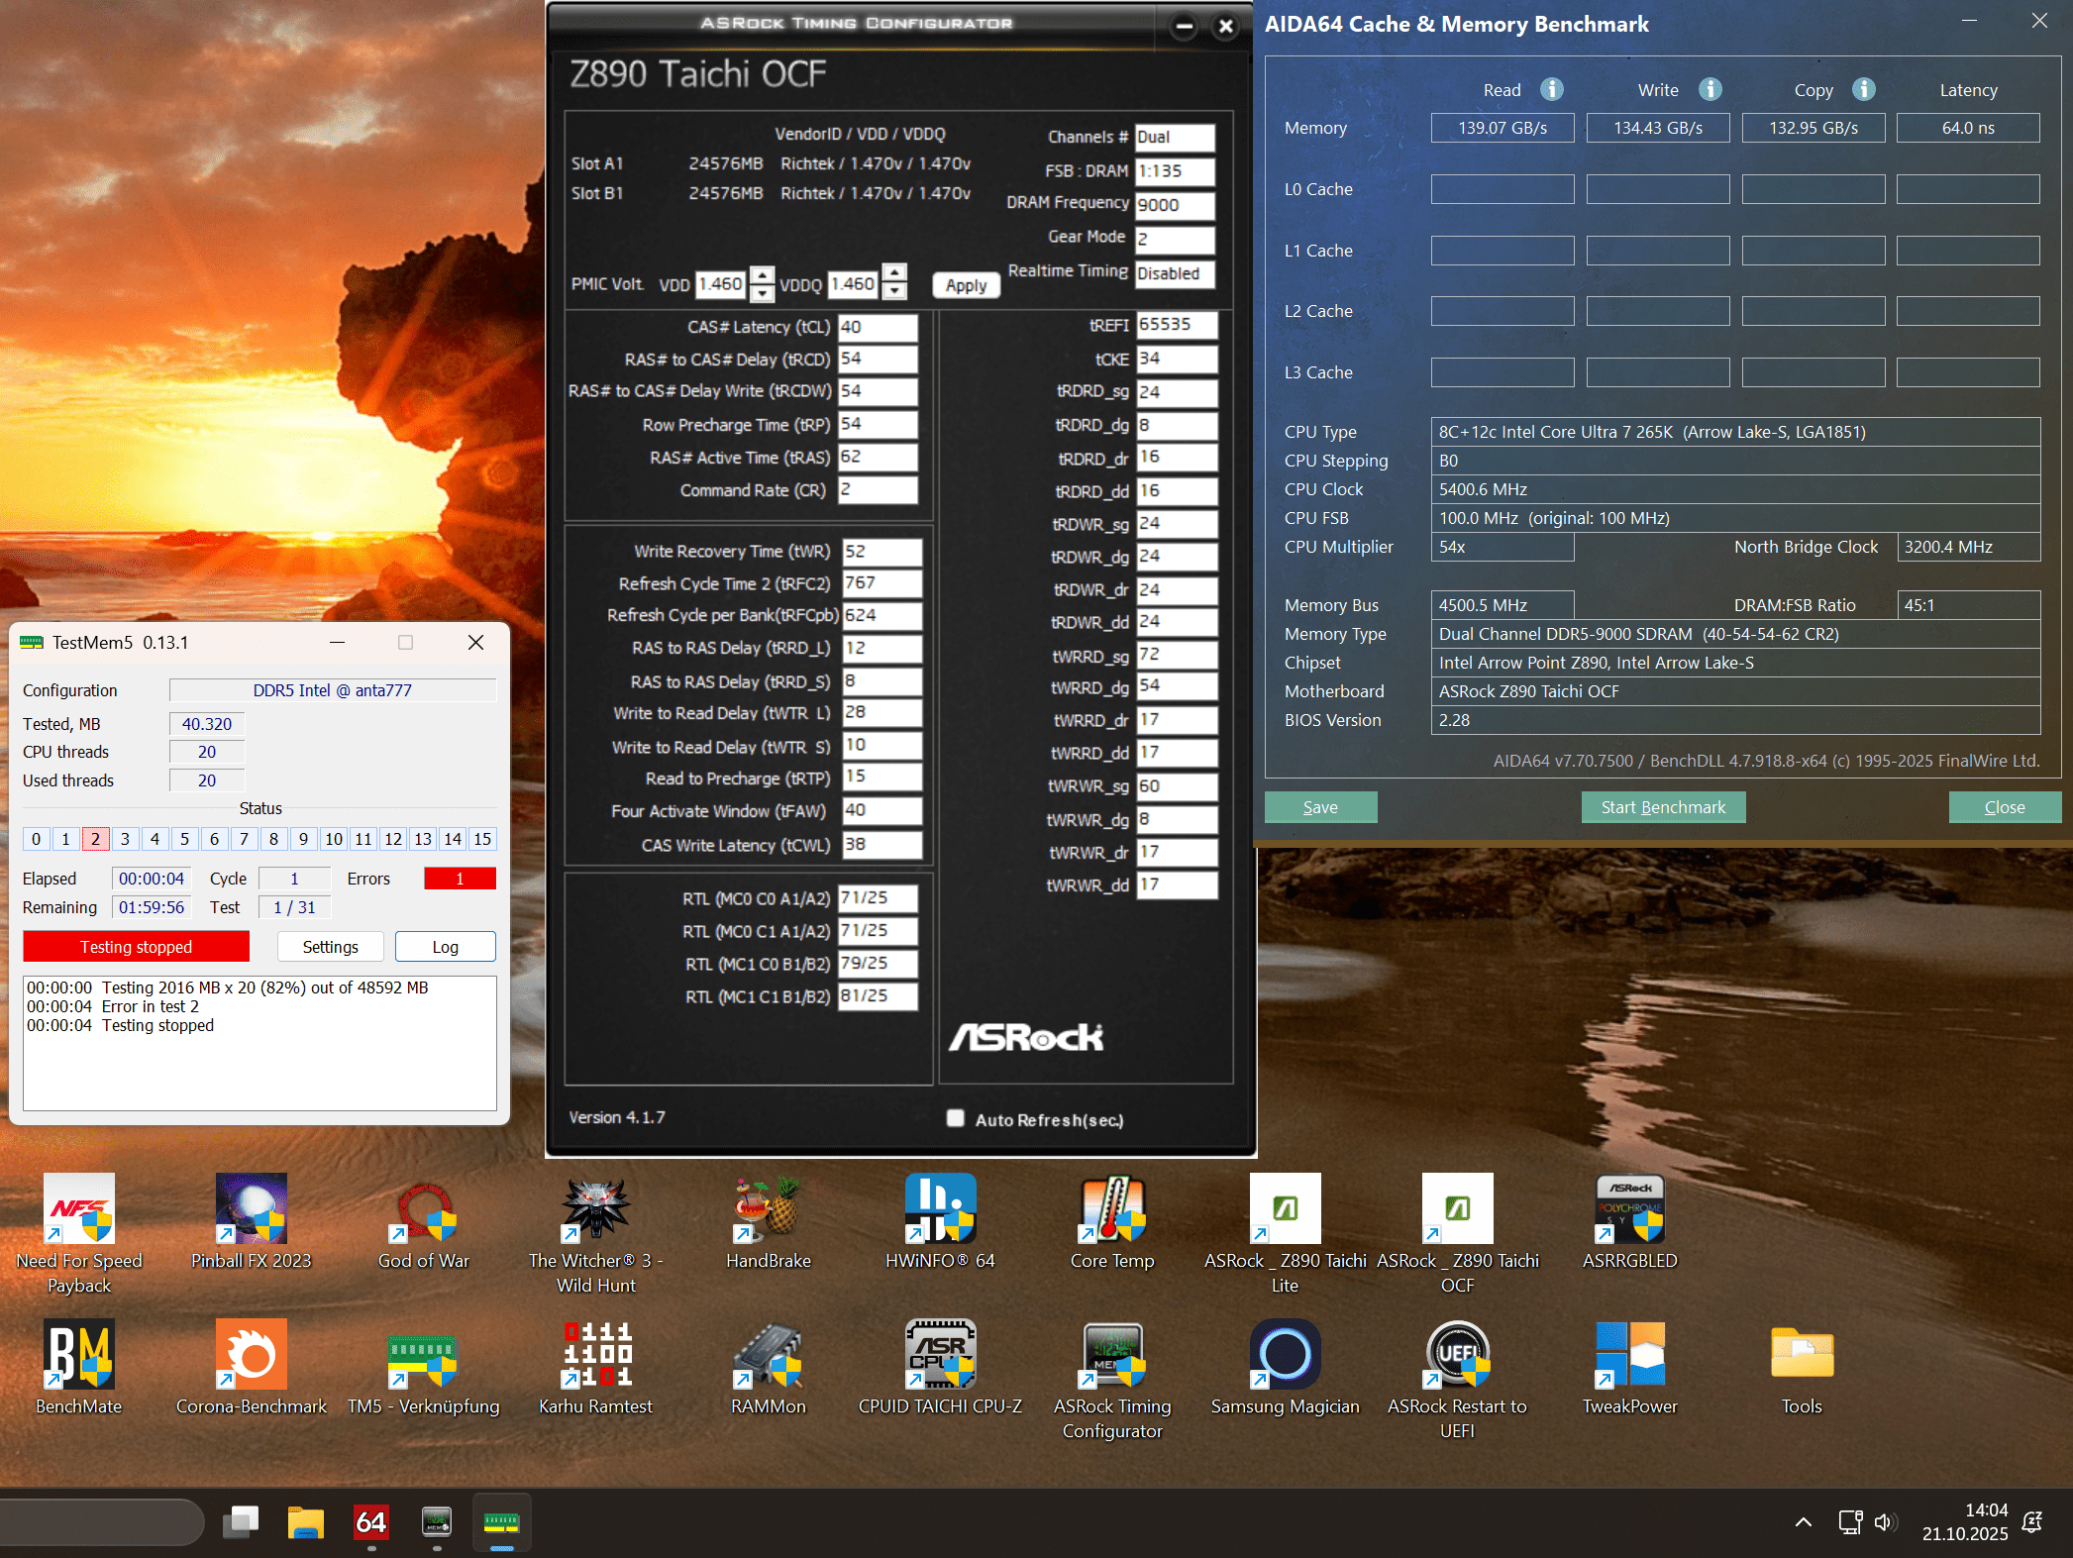Viewport: 2073px width, 1558px height.
Task: Click AIDA64 icon in the taskbar
Action: [371, 1522]
